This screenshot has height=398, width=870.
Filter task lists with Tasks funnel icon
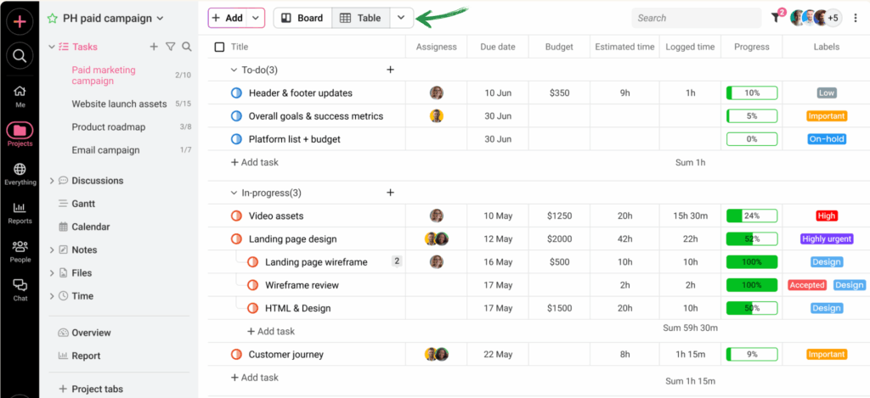170,47
